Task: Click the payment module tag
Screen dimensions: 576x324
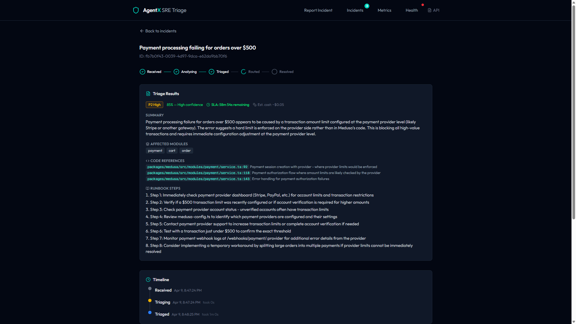Action: (x=155, y=151)
